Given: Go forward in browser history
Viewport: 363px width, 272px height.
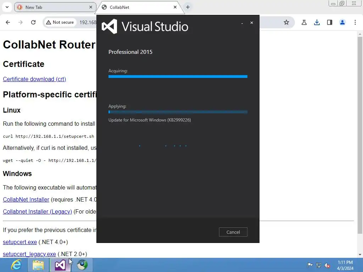Looking at the screenshot, I should (21, 22).
